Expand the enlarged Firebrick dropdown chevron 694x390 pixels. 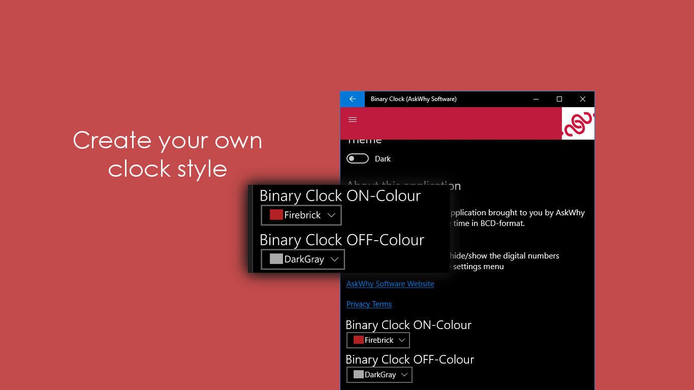coord(332,215)
